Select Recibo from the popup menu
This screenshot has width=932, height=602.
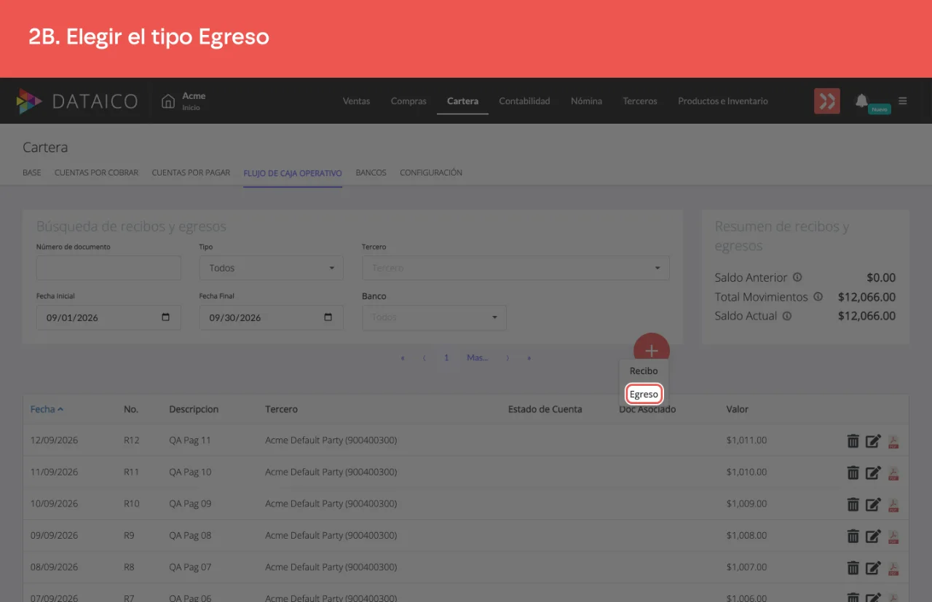(x=644, y=371)
